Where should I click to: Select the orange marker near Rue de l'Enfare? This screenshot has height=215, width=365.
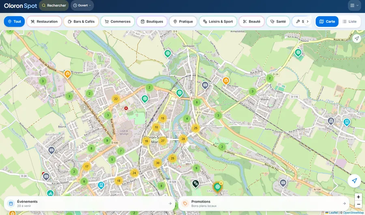[x=226, y=81]
